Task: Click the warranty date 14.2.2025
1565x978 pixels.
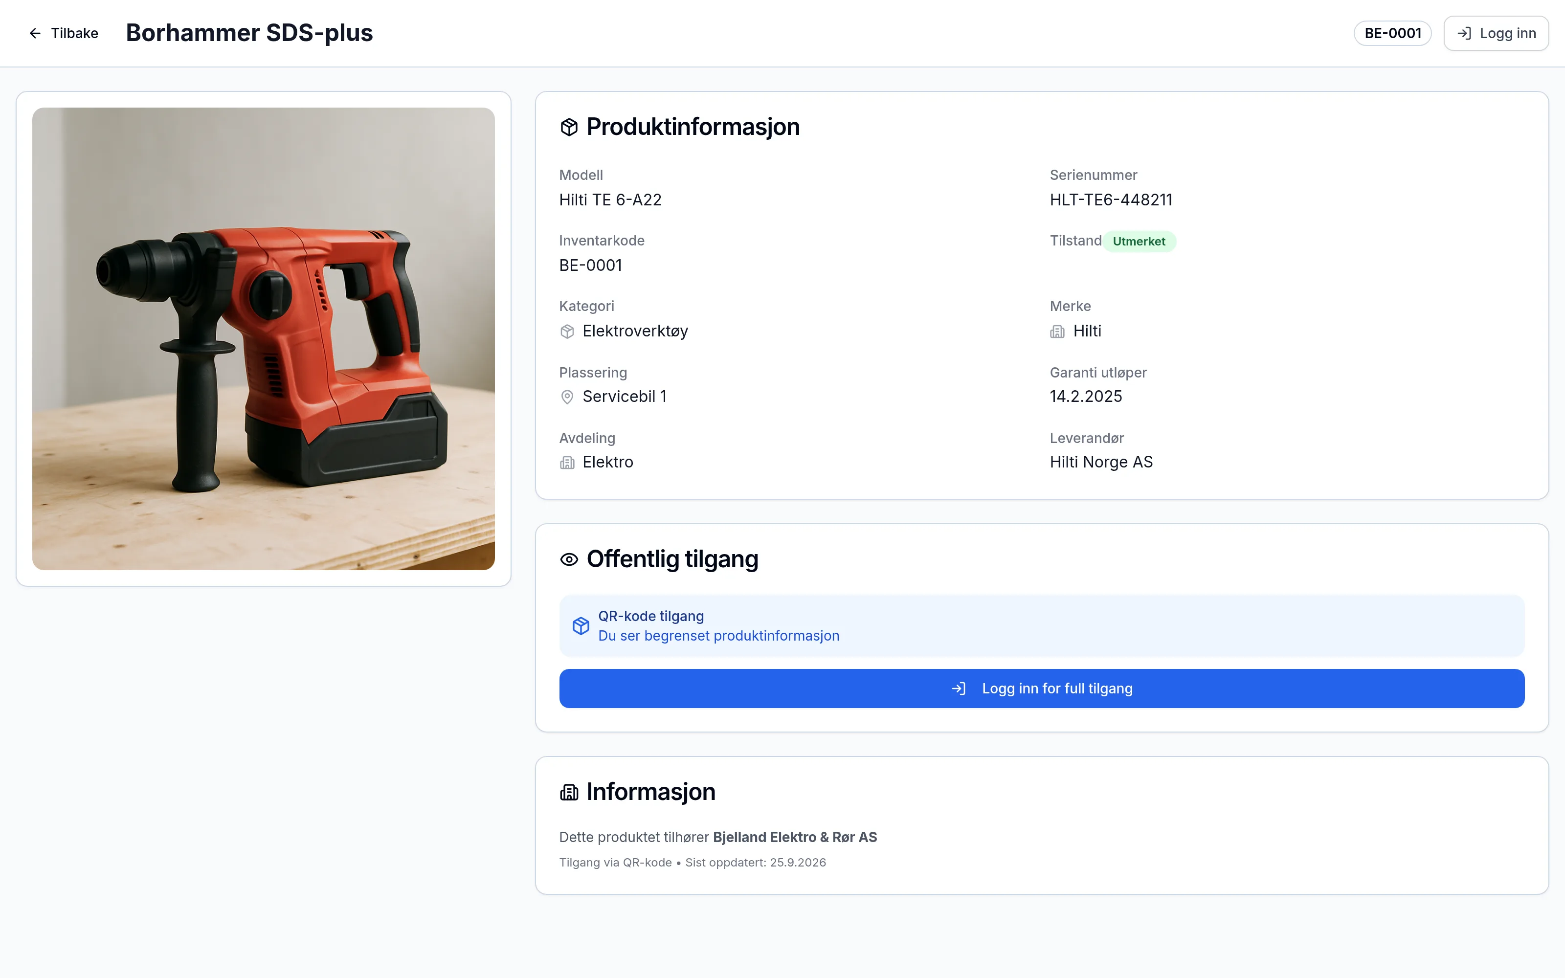Action: pos(1086,397)
